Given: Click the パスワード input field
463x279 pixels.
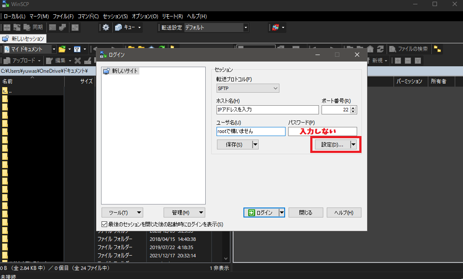Looking at the screenshot, I should click(322, 131).
